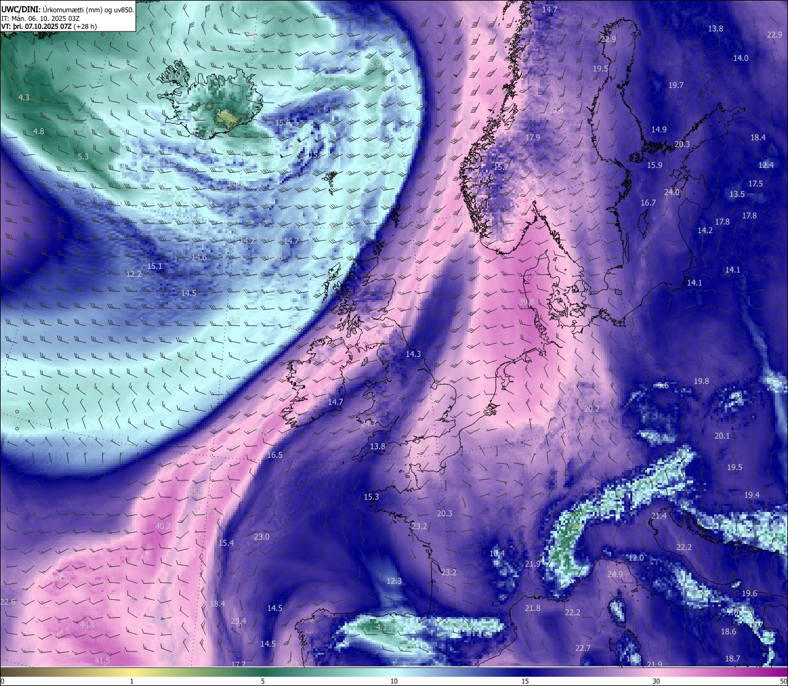This screenshot has height=686, width=788.
Task: Select the 23.0 value in Bay of Biscay
Action: [262, 536]
